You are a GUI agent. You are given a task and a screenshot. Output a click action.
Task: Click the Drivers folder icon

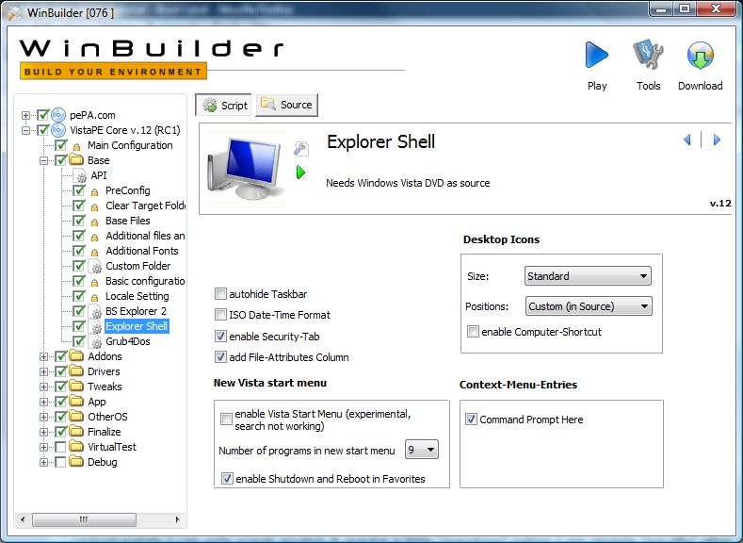click(x=76, y=370)
